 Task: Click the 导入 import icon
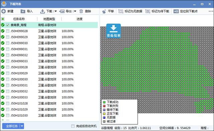click(23, 11)
